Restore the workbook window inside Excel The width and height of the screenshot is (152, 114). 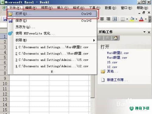[x=144, y=12]
